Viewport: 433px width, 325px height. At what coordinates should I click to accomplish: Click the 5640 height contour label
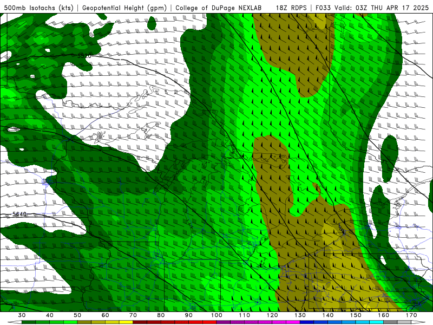click(x=19, y=214)
